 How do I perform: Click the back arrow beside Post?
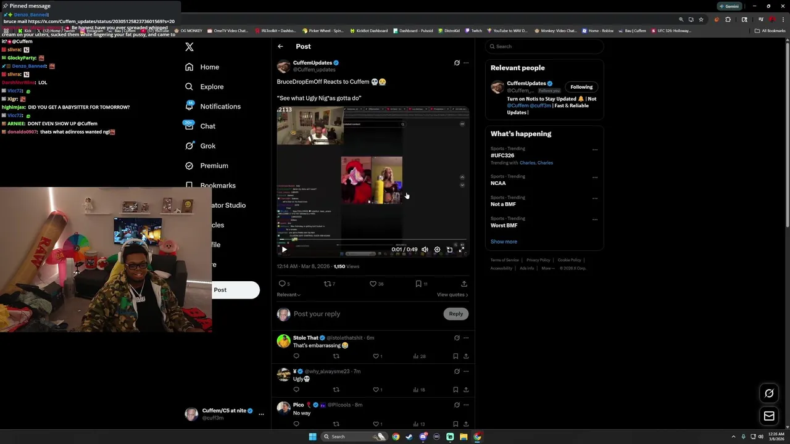click(280, 46)
